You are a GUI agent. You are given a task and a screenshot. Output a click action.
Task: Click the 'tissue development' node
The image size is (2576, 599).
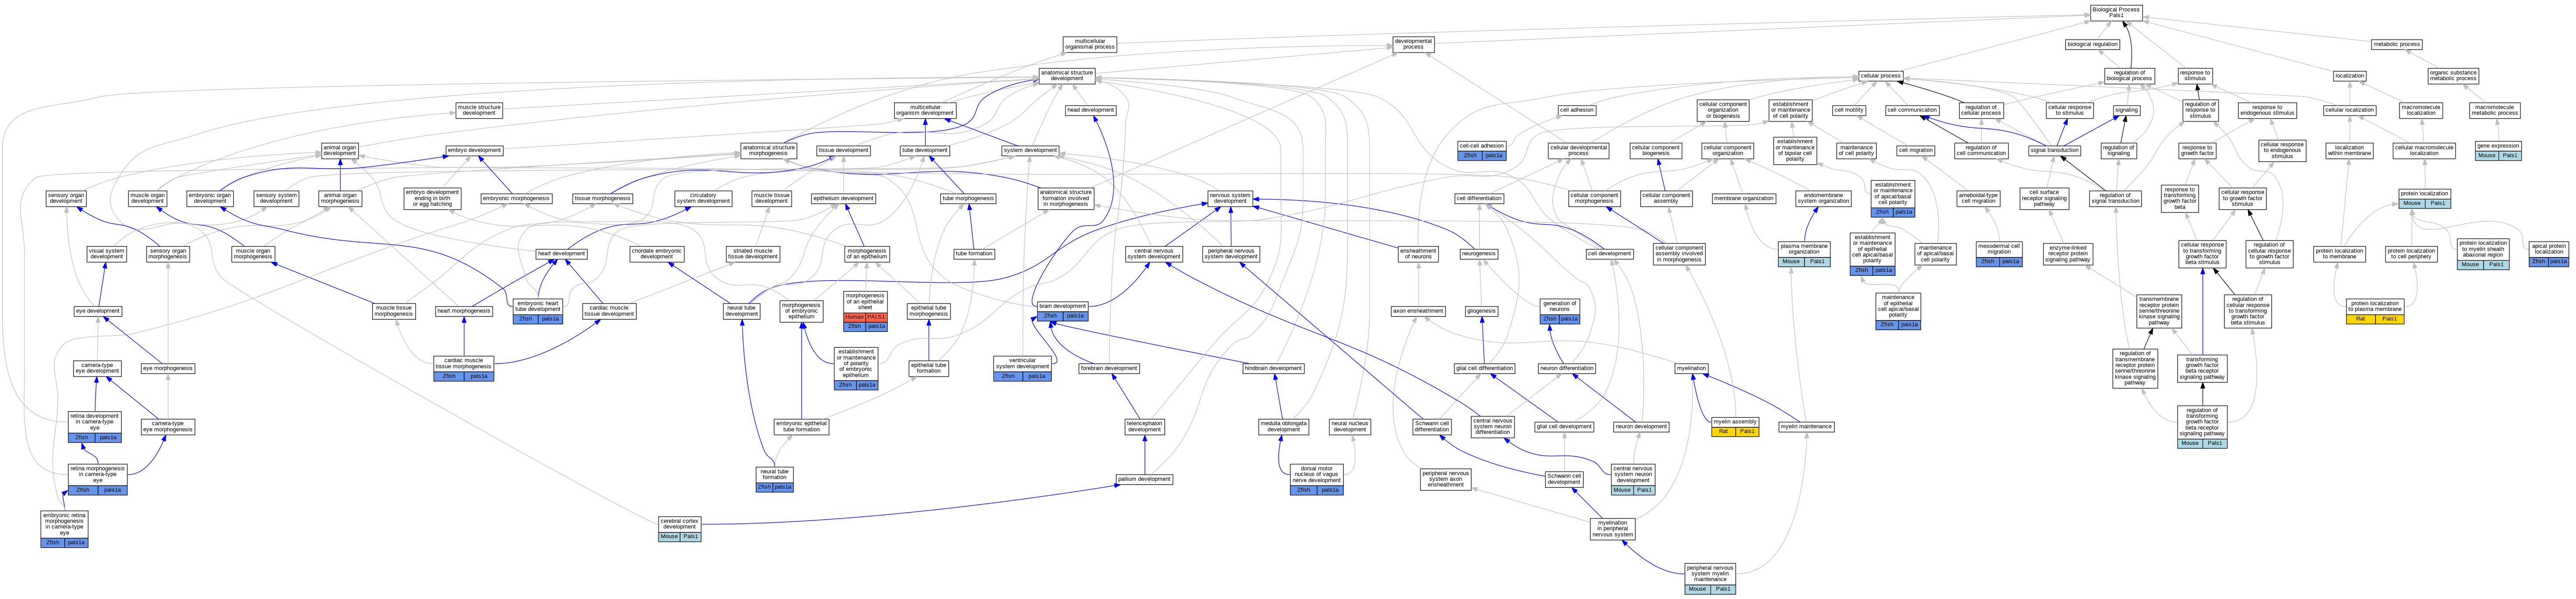click(x=843, y=151)
